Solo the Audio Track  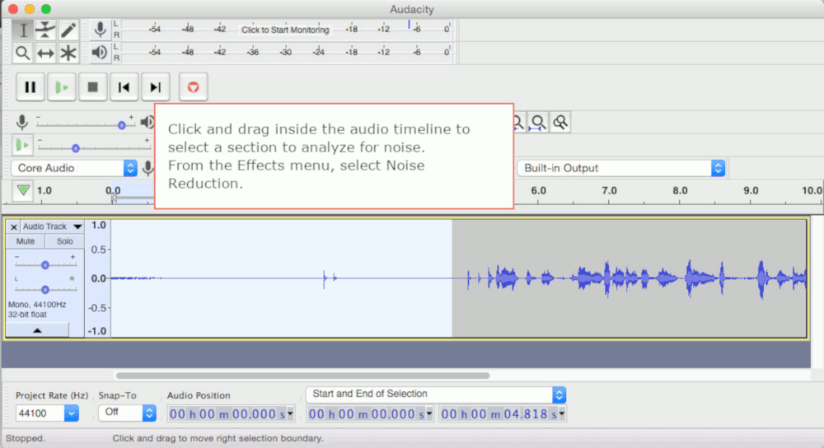[64, 241]
